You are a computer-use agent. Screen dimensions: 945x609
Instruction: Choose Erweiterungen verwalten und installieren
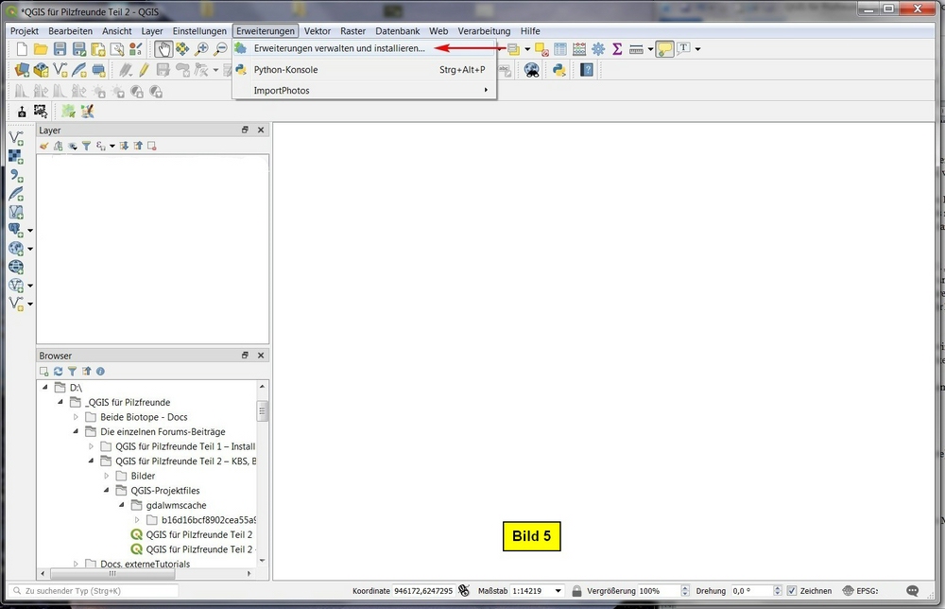pyautogui.click(x=339, y=48)
